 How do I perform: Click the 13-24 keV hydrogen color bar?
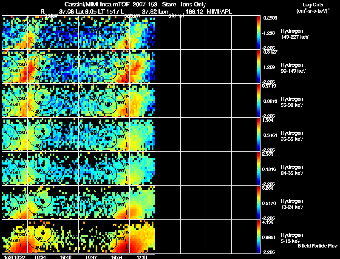258,202
